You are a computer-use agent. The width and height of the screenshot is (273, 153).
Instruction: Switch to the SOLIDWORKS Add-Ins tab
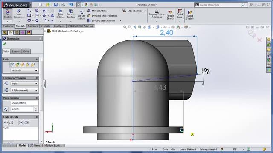(x=80, y=26)
